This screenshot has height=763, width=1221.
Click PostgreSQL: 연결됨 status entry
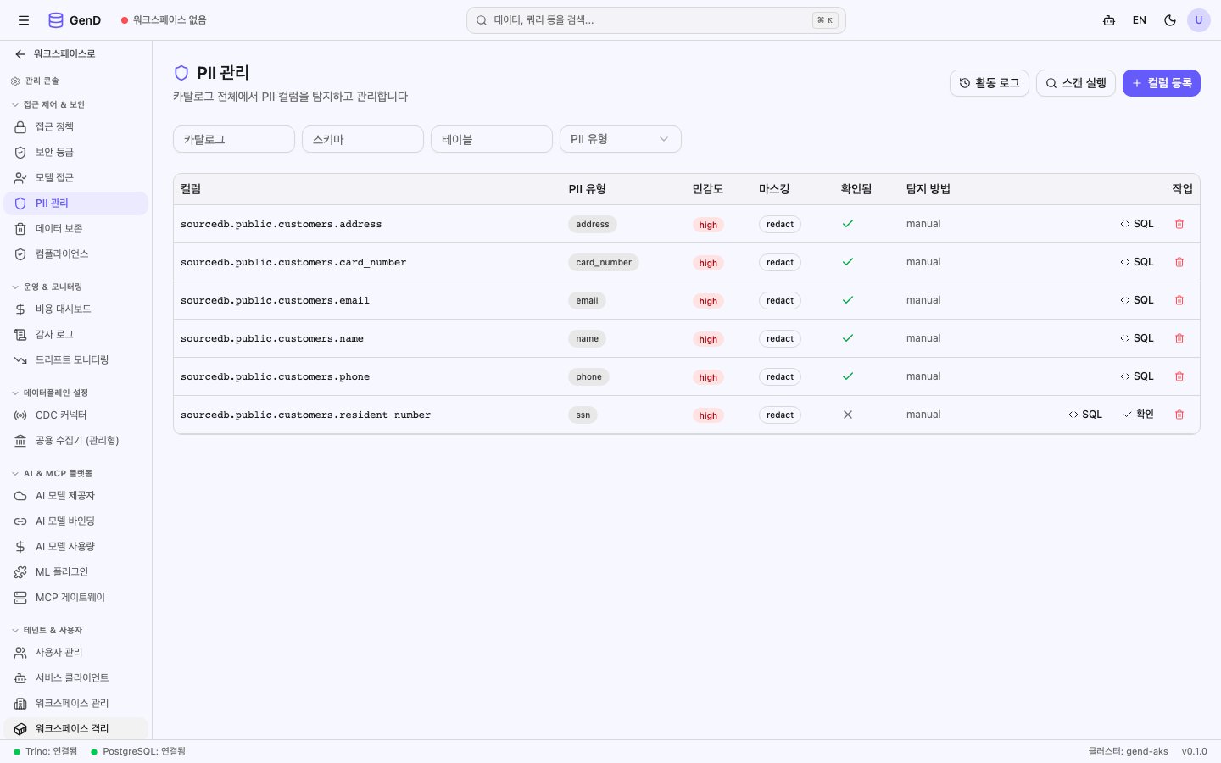pos(138,751)
